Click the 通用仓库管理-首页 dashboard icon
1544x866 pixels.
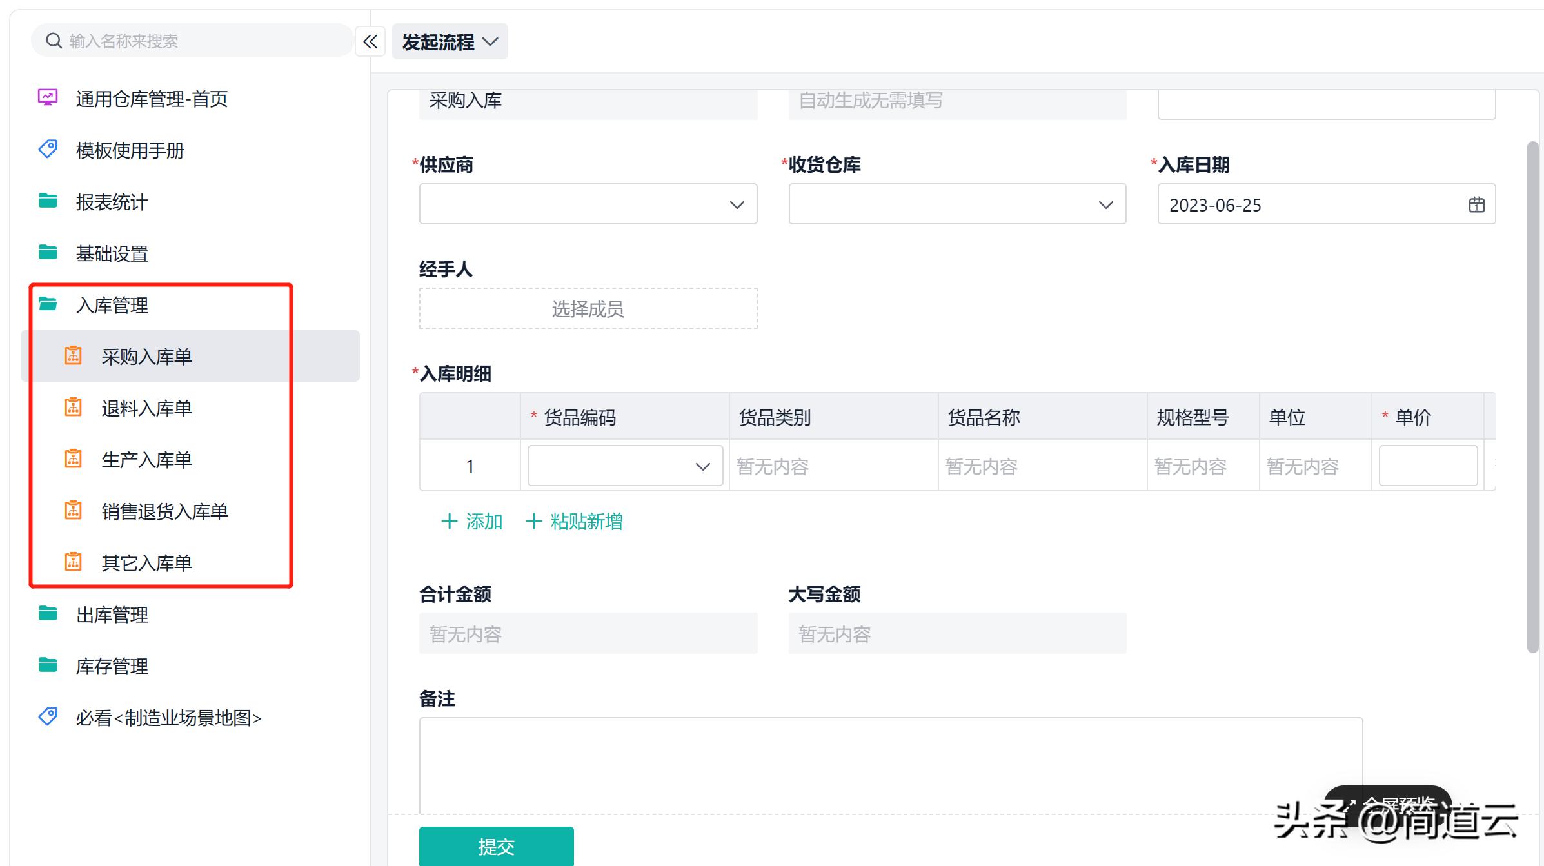click(47, 98)
